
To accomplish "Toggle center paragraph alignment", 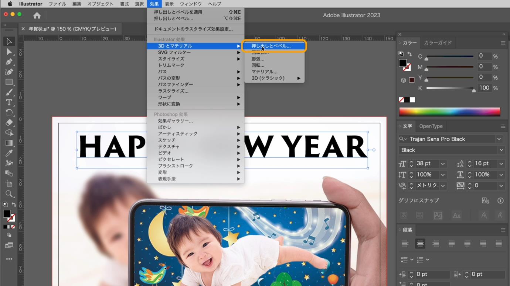I will point(420,244).
